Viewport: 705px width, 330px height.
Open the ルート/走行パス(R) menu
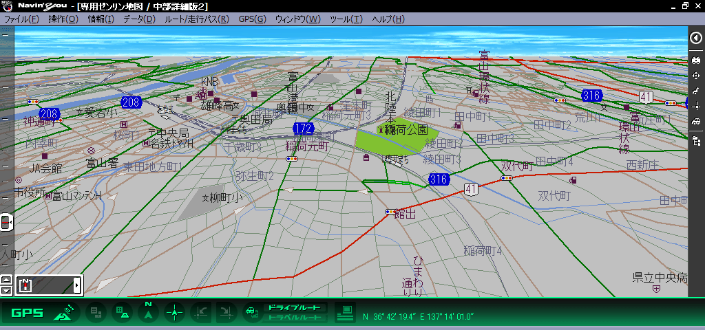pos(197,19)
